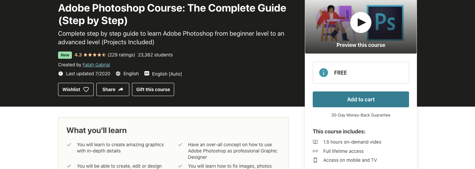Open the Share dialog
Screen dimensions: 475x169
(113, 89)
